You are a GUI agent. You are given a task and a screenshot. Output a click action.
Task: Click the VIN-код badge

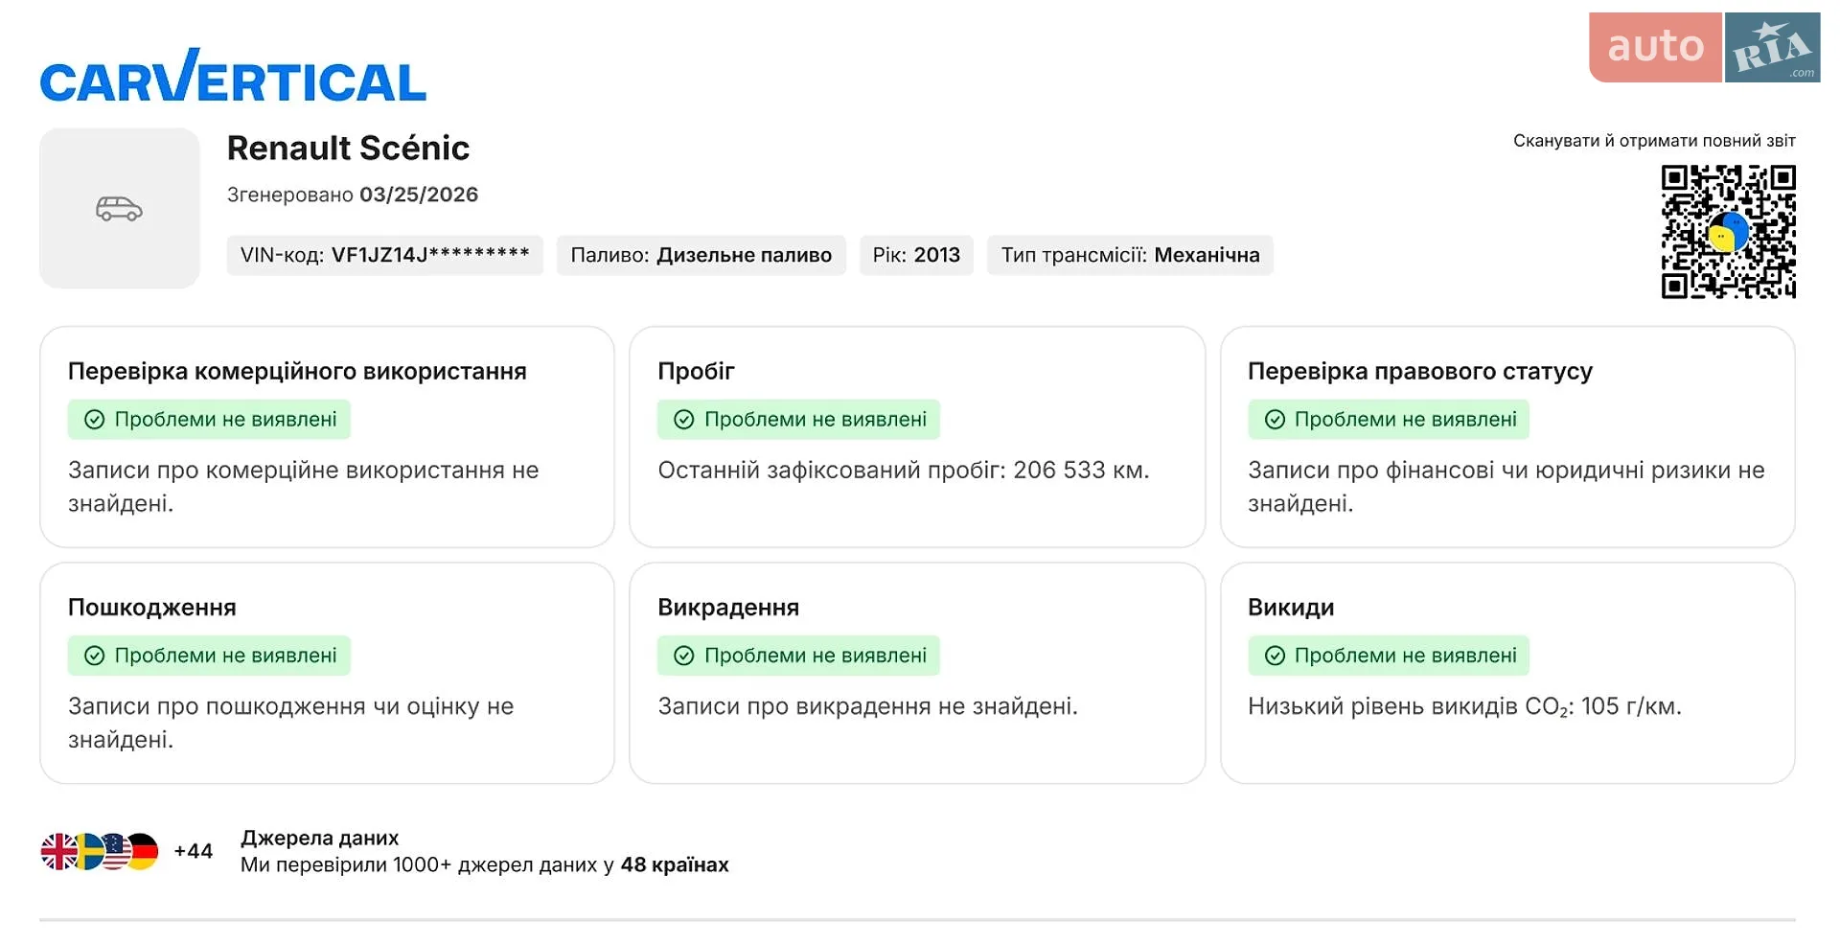[384, 255]
